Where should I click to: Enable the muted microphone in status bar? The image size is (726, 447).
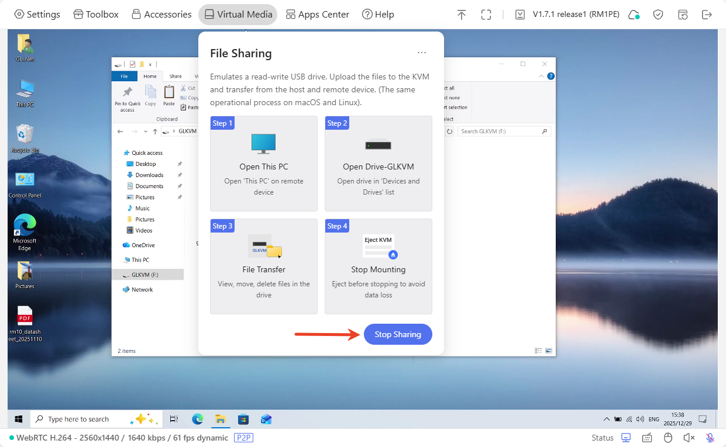[710, 438]
